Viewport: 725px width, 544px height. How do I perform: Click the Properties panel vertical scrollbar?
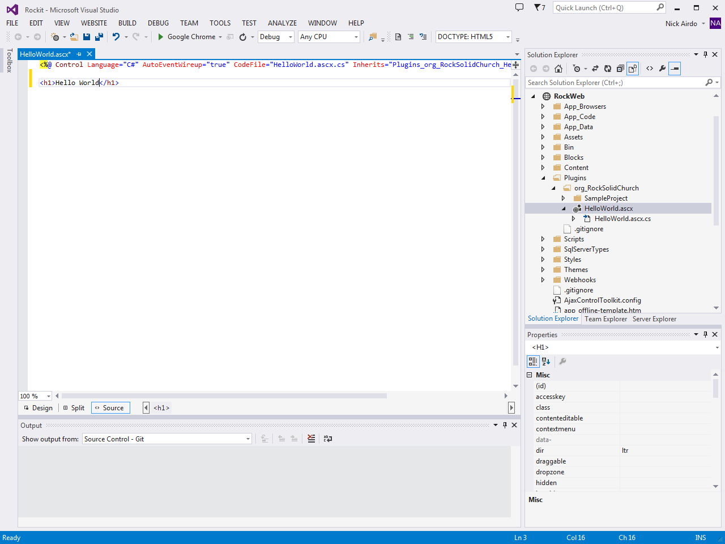(x=716, y=388)
